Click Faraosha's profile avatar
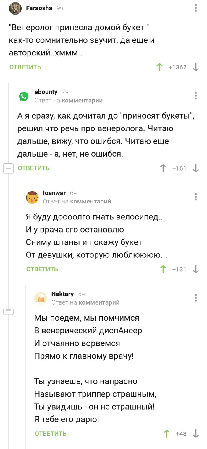The image size is (207, 449). click(x=15, y=9)
